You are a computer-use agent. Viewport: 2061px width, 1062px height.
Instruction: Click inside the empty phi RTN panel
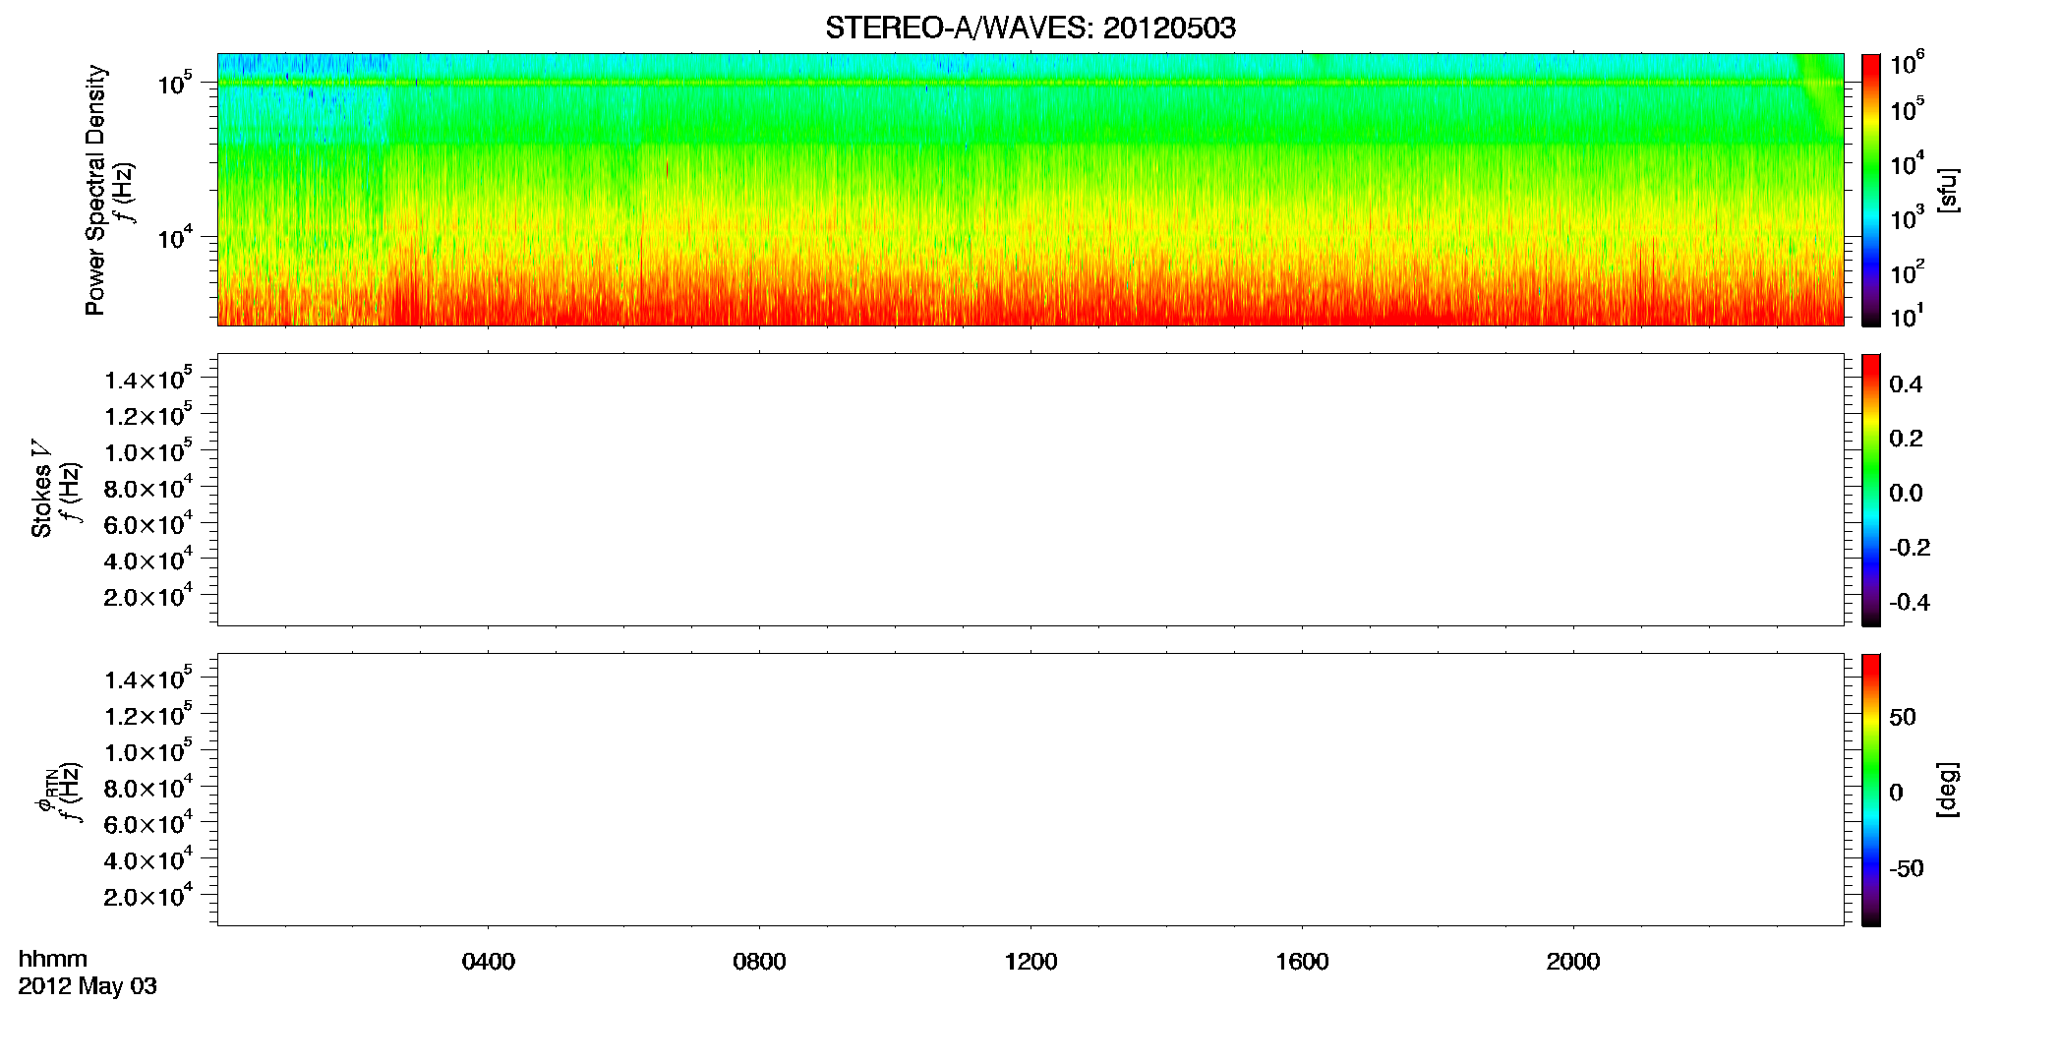[x=1030, y=790]
